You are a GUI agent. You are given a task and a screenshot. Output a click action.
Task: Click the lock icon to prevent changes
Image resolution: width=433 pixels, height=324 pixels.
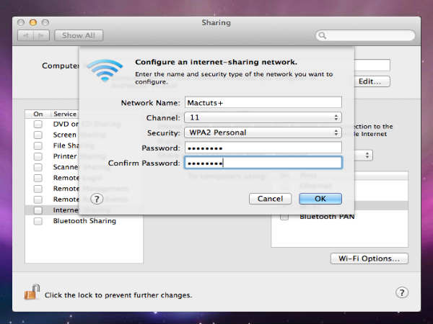32,292
